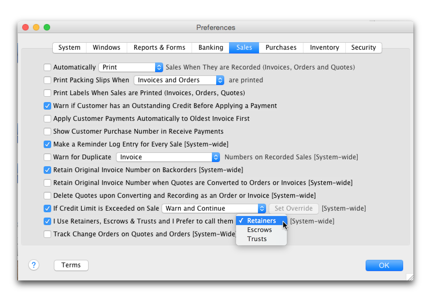Open the Warn for Duplicate Invoice dropdown
The image size is (431, 301).
pos(168,157)
